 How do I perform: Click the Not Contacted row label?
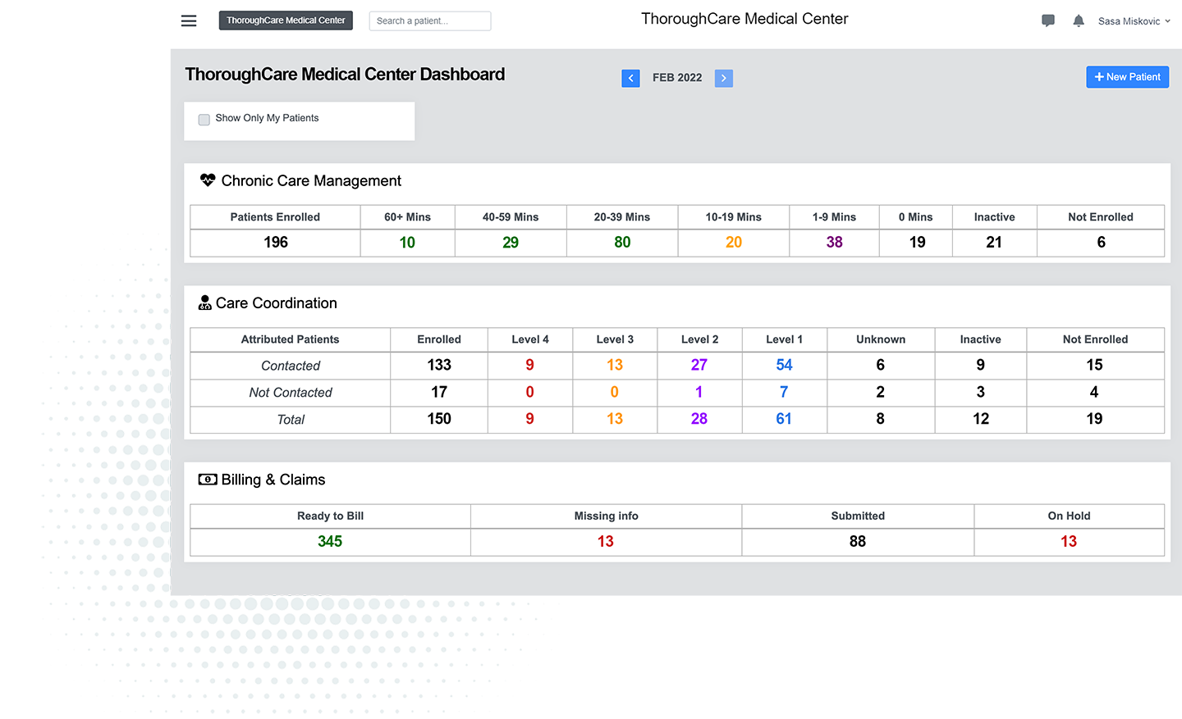click(x=291, y=393)
